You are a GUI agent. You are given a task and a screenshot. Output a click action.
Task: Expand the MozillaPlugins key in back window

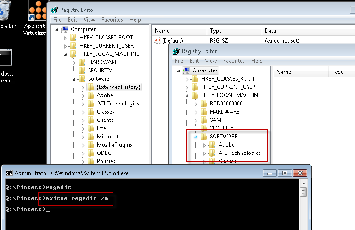tap(83, 145)
